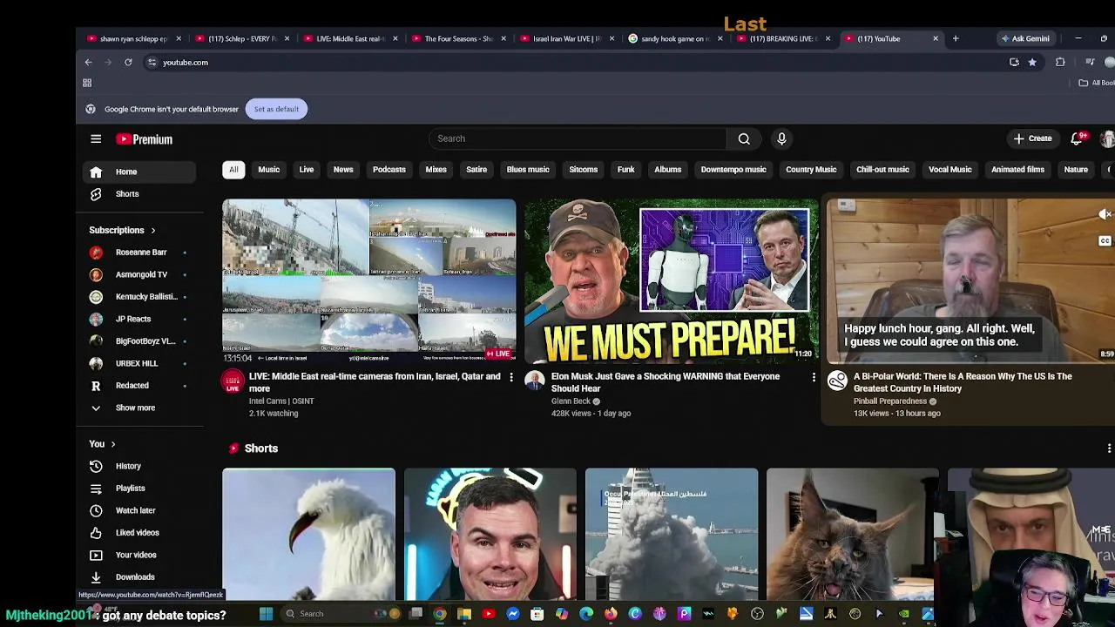Image resolution: width=1115 pixels, height=627 pixels.
Task: Open the more options menu on the Middle East live video
Action: [x=511, y=377]
